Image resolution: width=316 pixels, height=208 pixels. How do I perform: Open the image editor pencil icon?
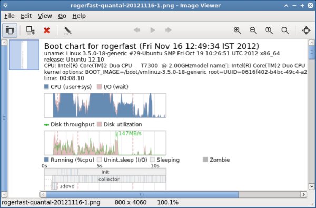coord(67,31)
